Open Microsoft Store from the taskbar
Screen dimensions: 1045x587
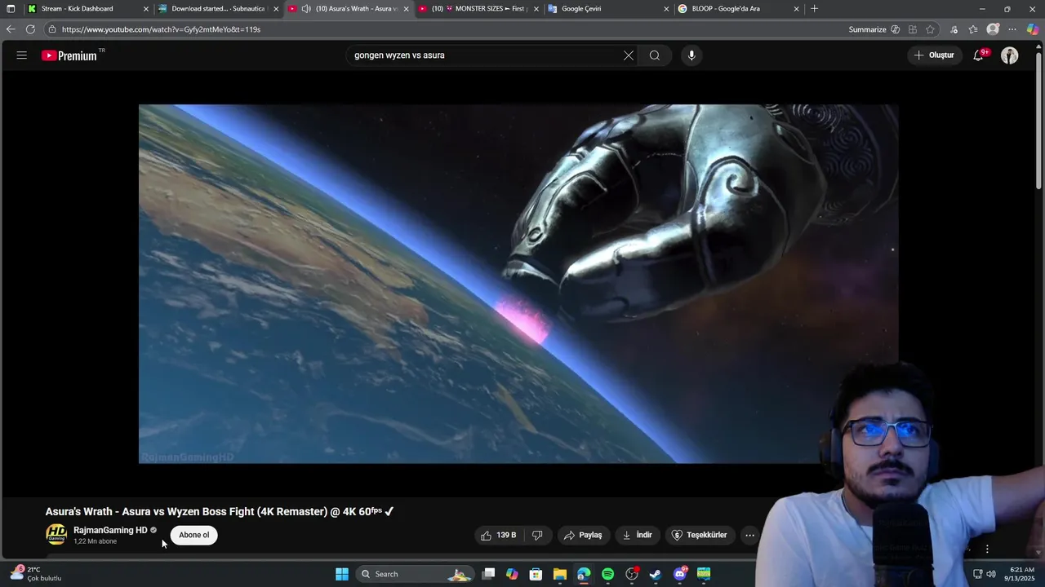(536, 574)
